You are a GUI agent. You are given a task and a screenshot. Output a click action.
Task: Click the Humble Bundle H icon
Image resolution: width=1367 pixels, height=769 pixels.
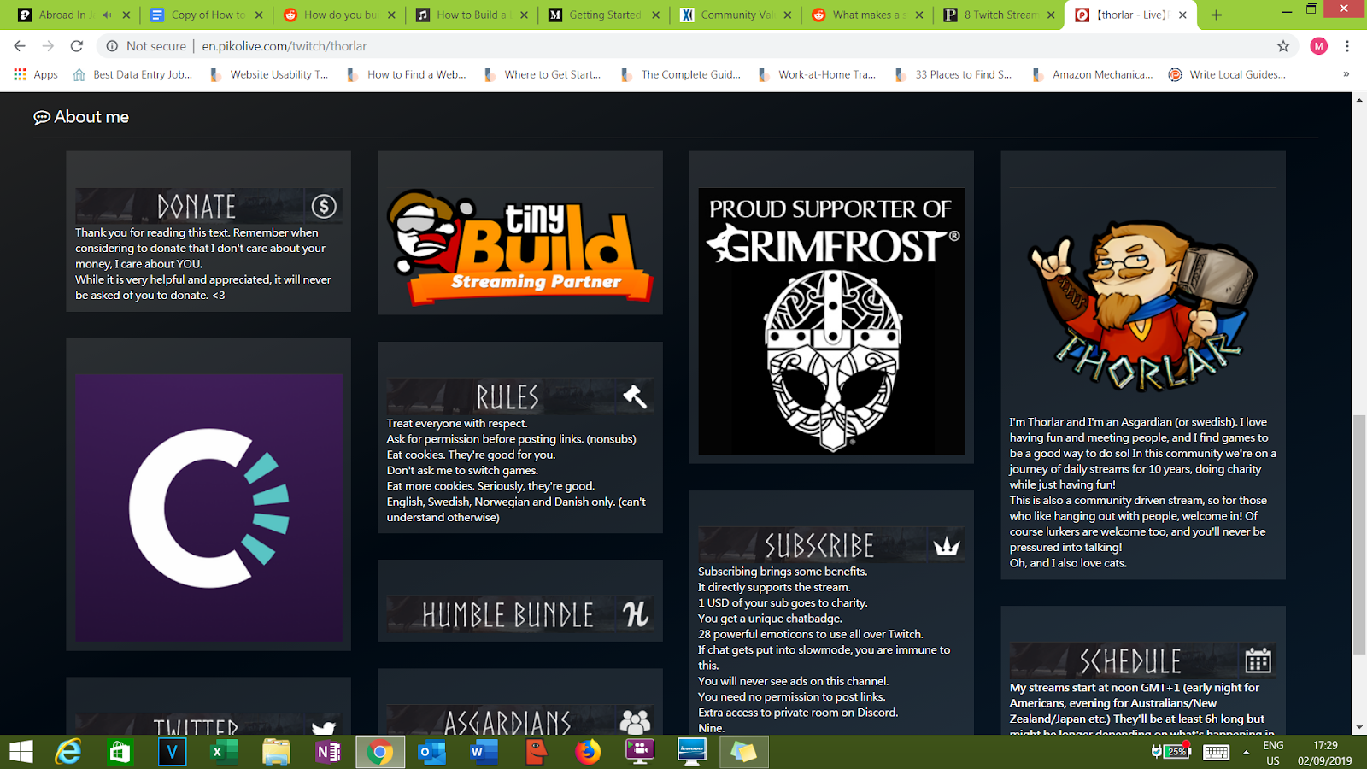pyautogui.click(x=636, y=614)
